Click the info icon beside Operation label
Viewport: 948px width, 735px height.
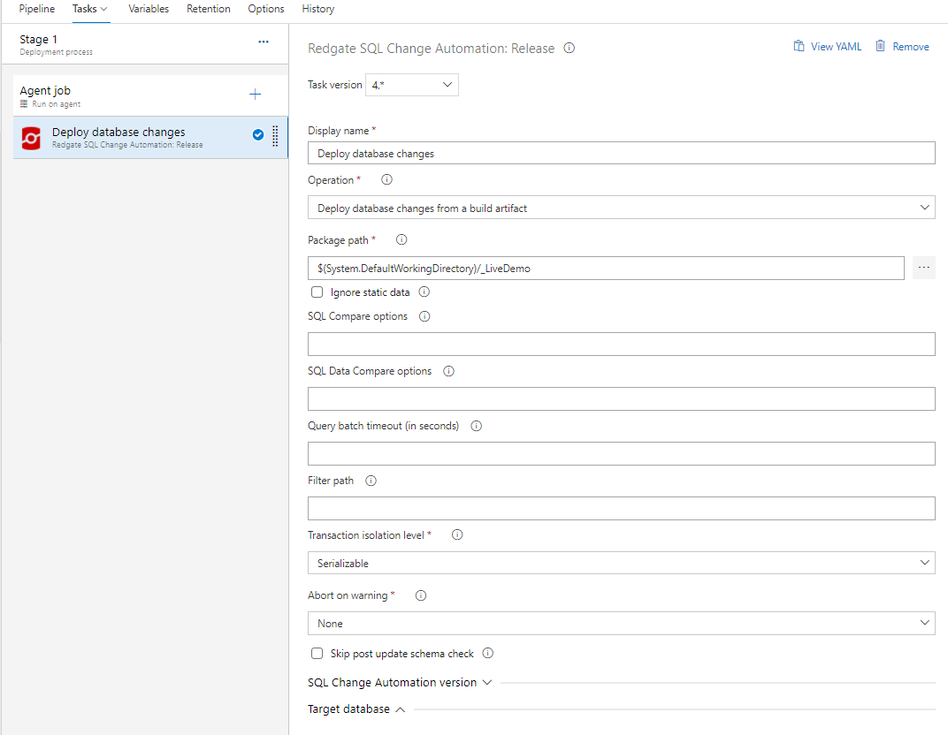tap(387, 179)
